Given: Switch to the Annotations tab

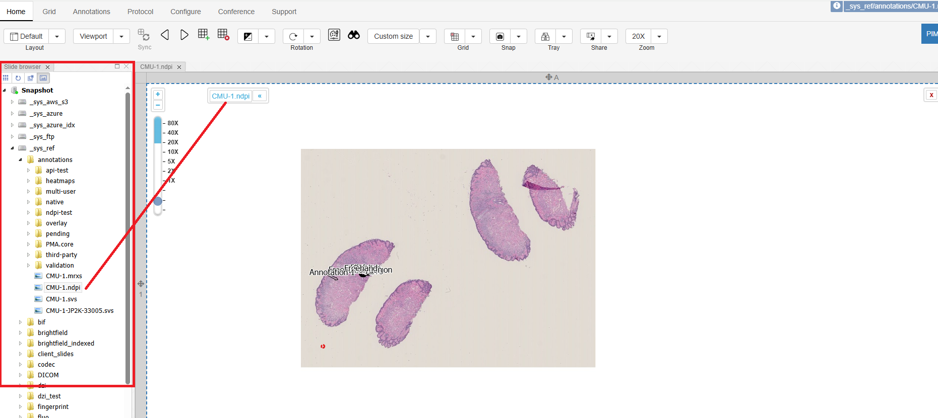Looking at the screenshot, I should [x=91, y=12].
